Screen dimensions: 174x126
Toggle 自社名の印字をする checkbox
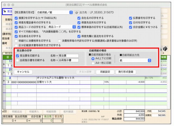coord(79,18)
